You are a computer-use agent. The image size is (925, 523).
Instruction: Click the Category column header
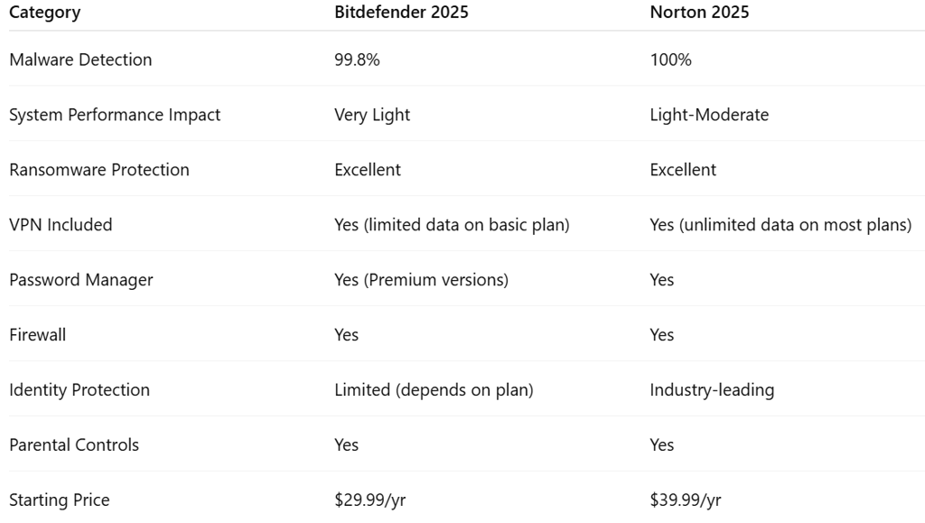tap(44, 13)
